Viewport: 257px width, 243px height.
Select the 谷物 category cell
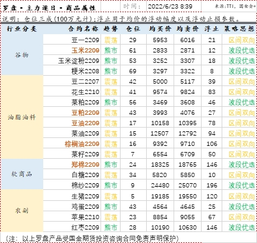pyautogui.click(x=22, y=55)
